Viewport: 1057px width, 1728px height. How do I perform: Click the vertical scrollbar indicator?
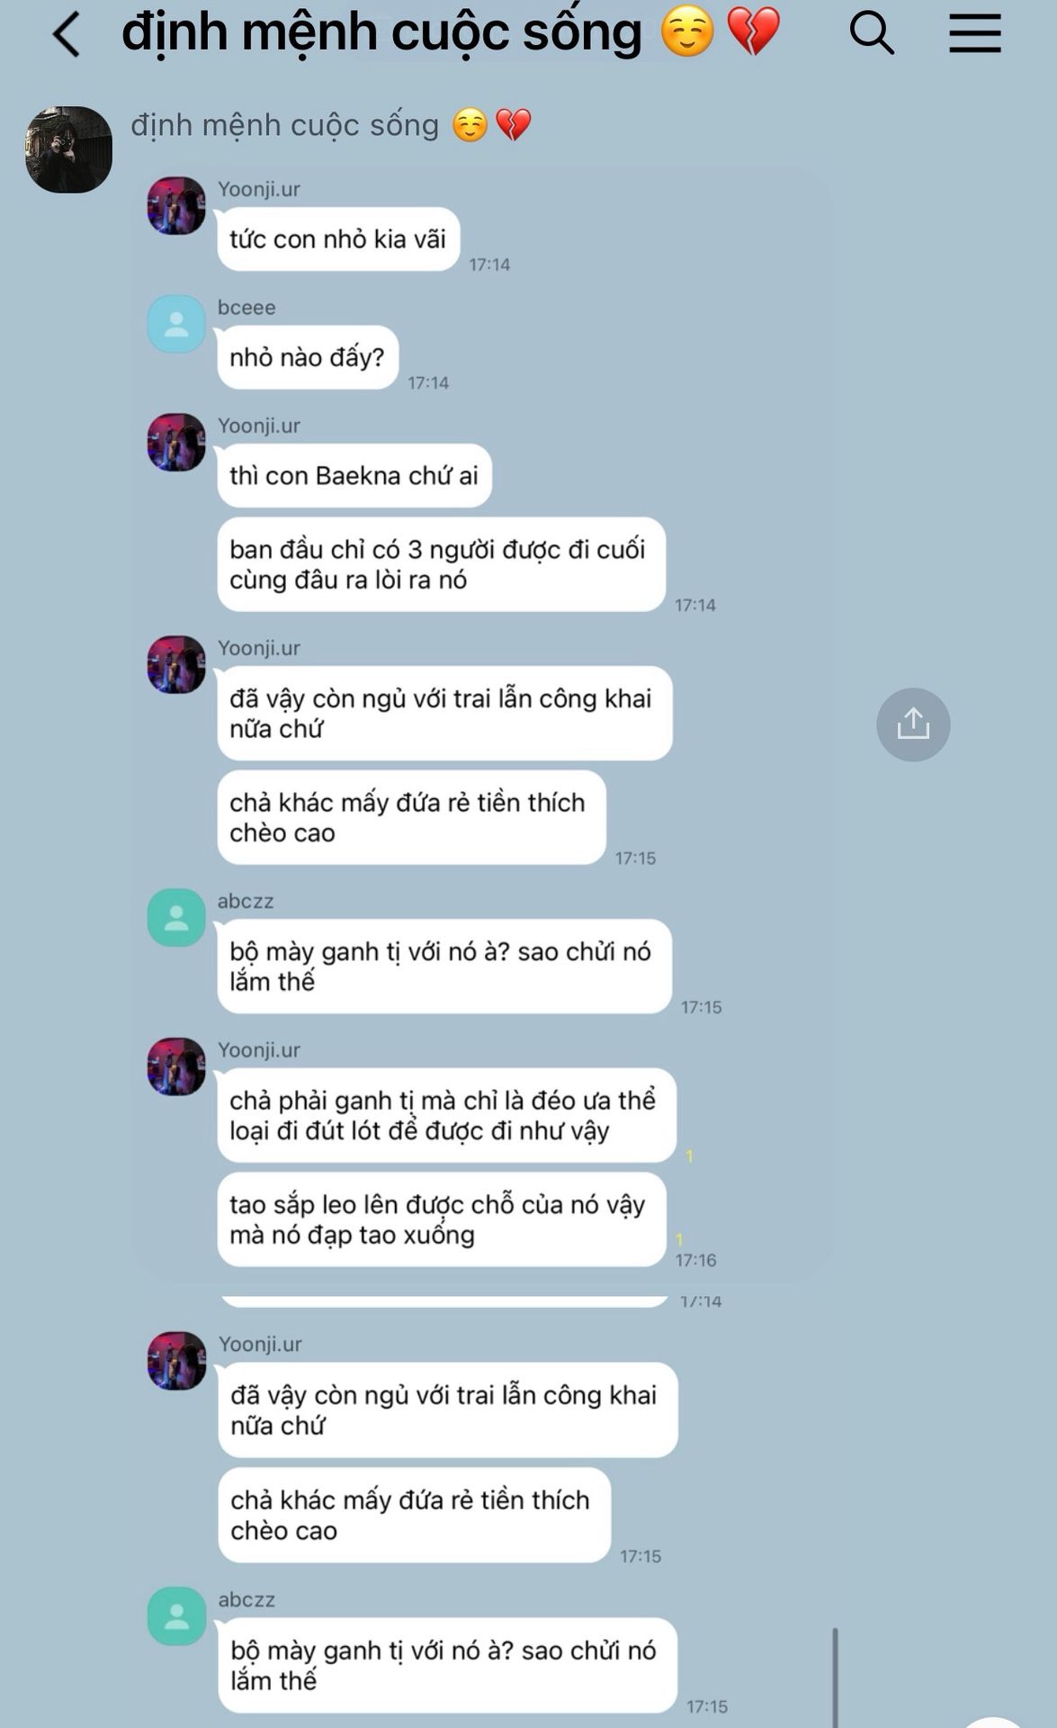(835, 1677)
